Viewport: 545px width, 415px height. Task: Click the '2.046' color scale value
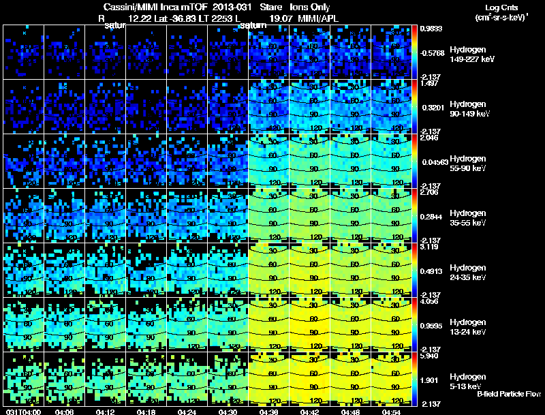point(429,138)
